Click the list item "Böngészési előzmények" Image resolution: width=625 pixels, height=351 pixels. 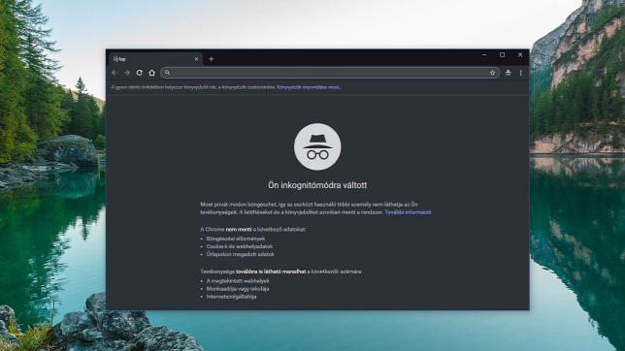(236, 239)
